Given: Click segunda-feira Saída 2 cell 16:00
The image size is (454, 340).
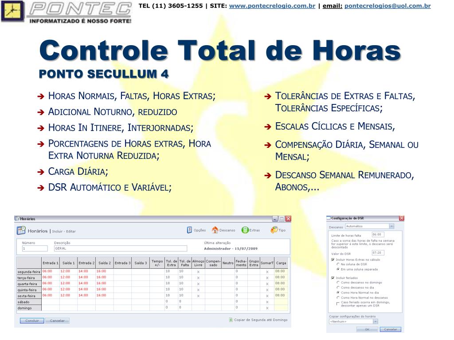Looking at the screenshot, I should click(x=105, y=271).
